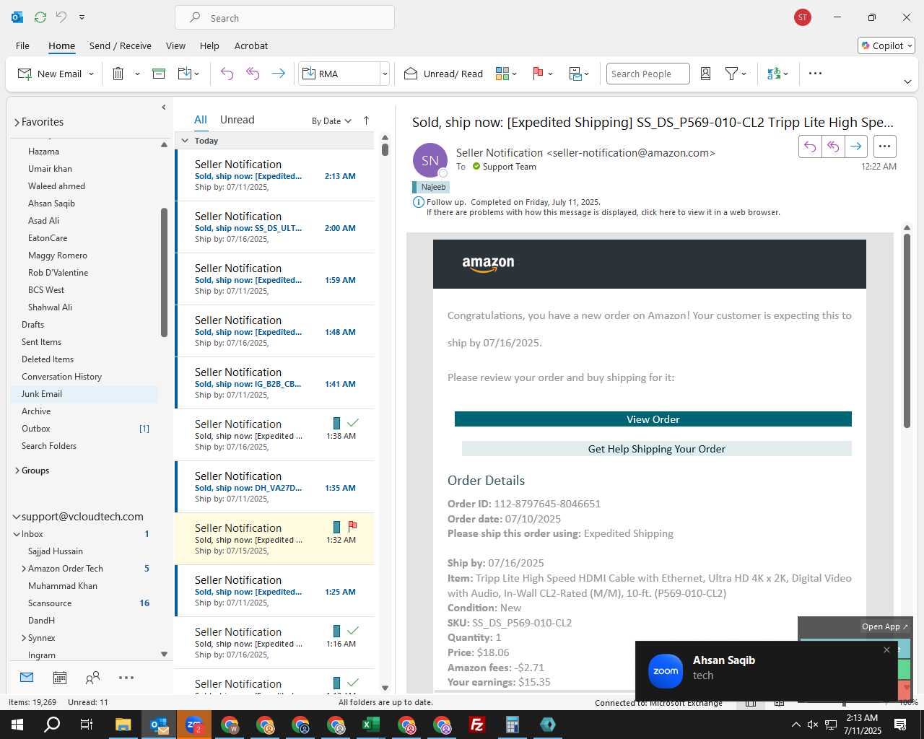Select Junk Email folder

pos(85,394)
